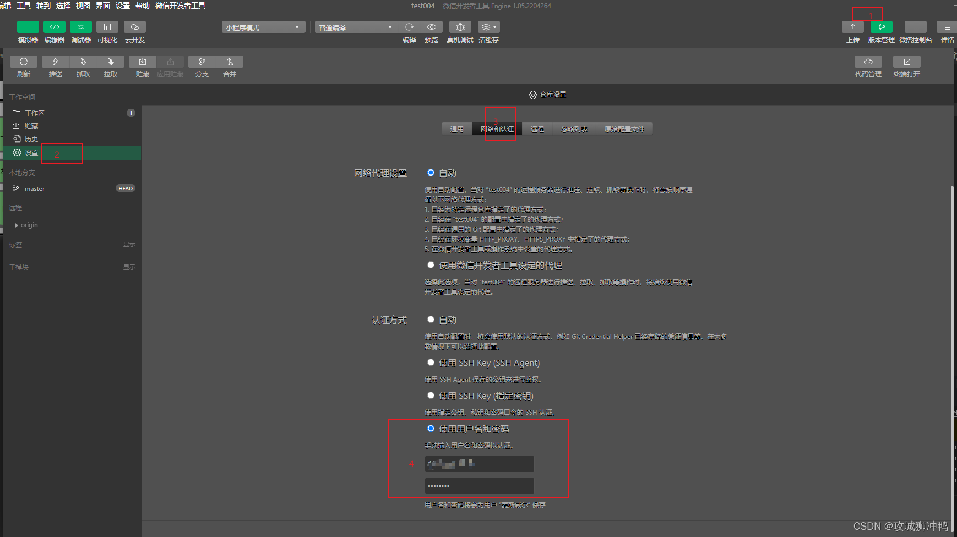
Task: Open the 微信开发者工具 menu
Action: coord(181,6)
